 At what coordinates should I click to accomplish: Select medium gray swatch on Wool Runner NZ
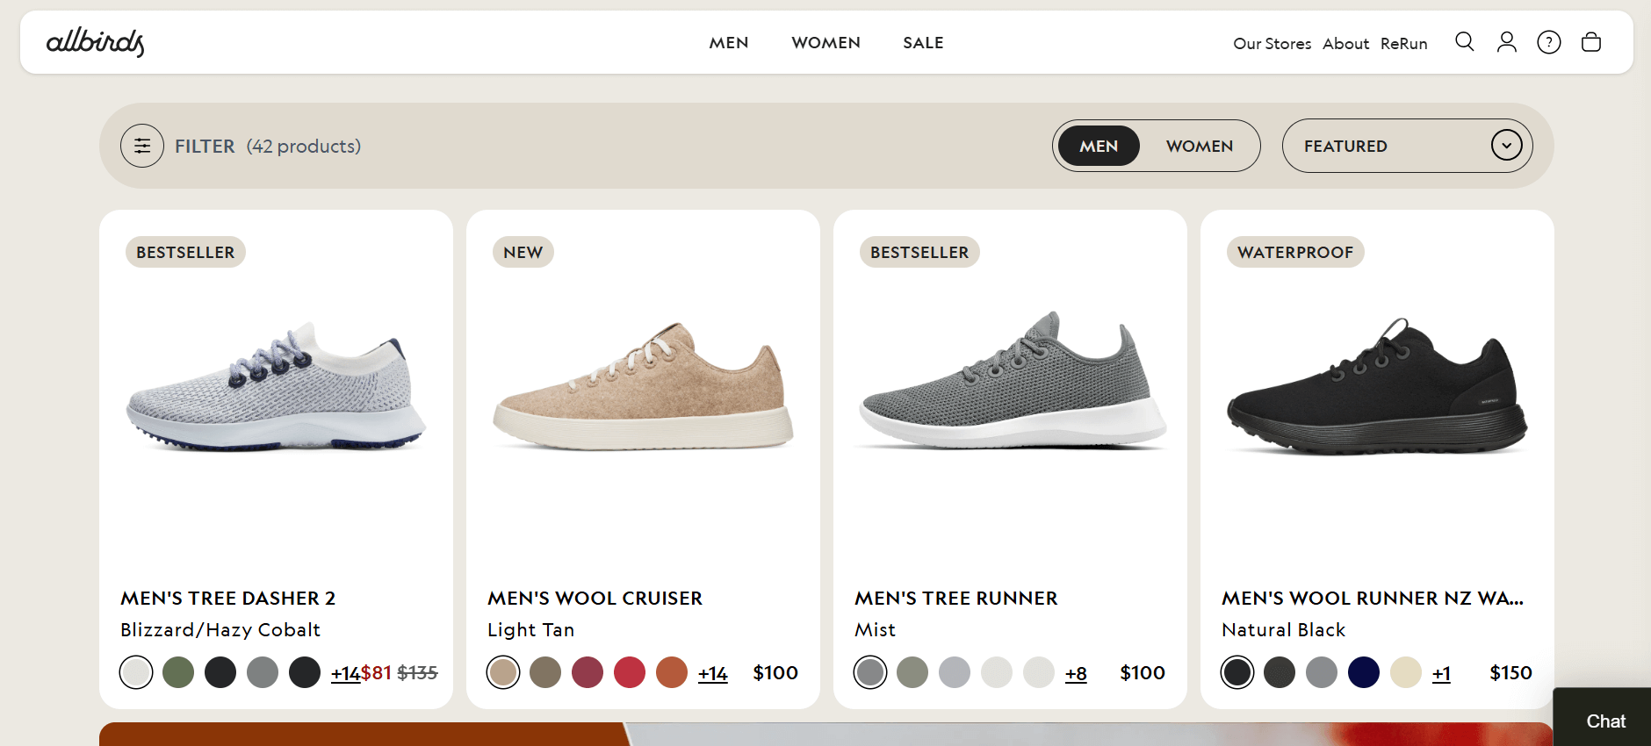(x=1322, y=672)
